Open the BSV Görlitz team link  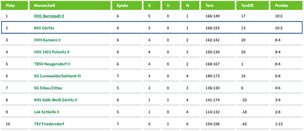[x=44, y=28]
